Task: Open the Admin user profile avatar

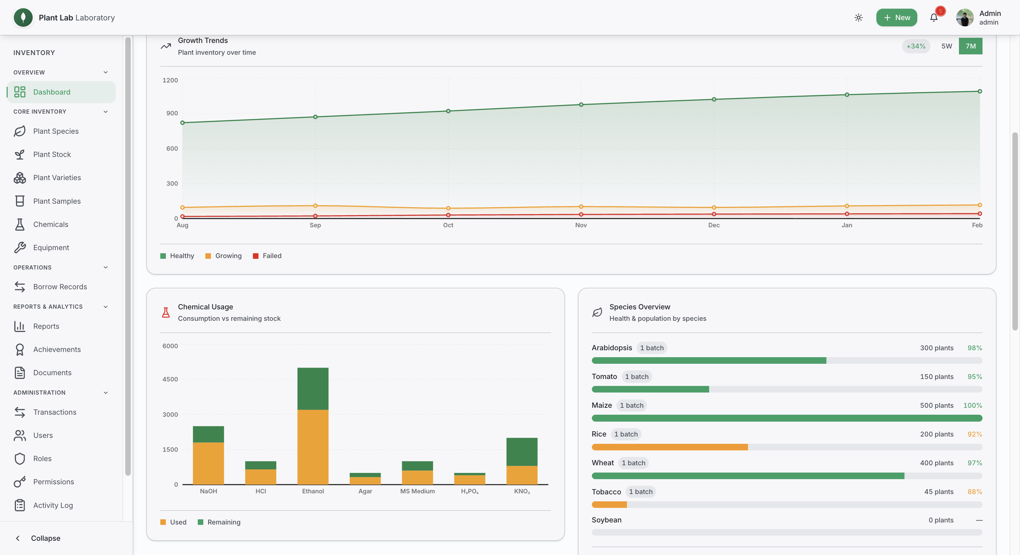Action: coord(964,17)
